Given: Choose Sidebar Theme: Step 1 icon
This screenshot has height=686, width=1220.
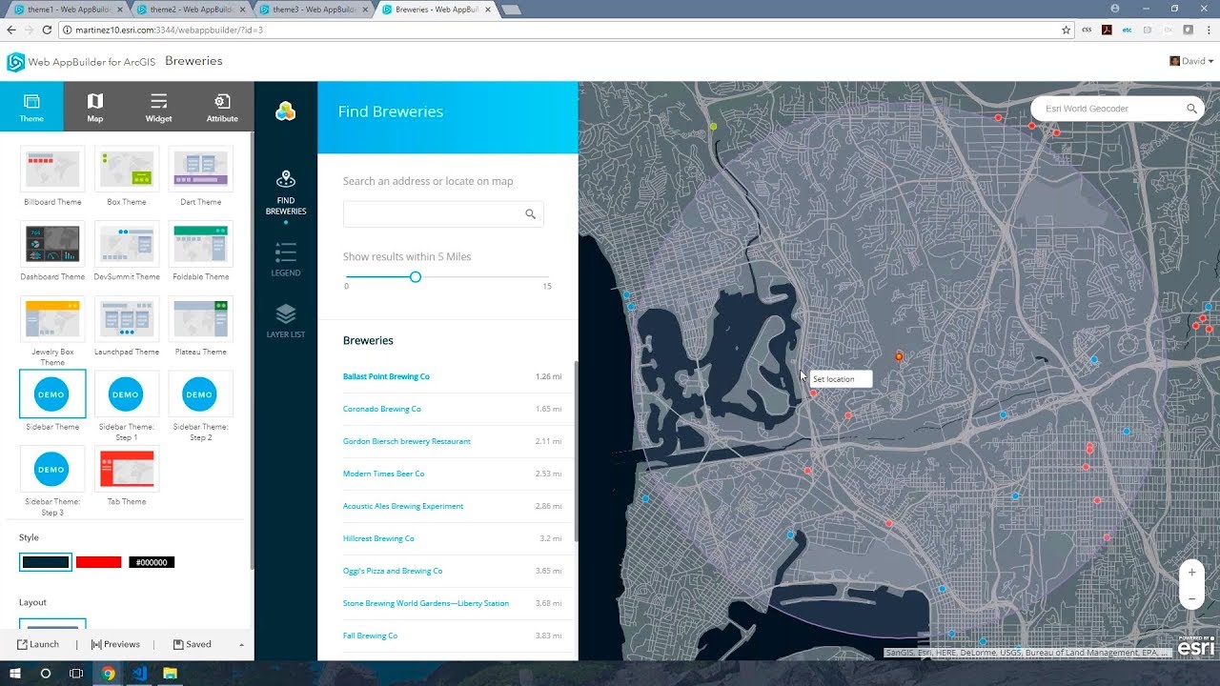Looking at the screenshot, I should (x=127, y=394).
